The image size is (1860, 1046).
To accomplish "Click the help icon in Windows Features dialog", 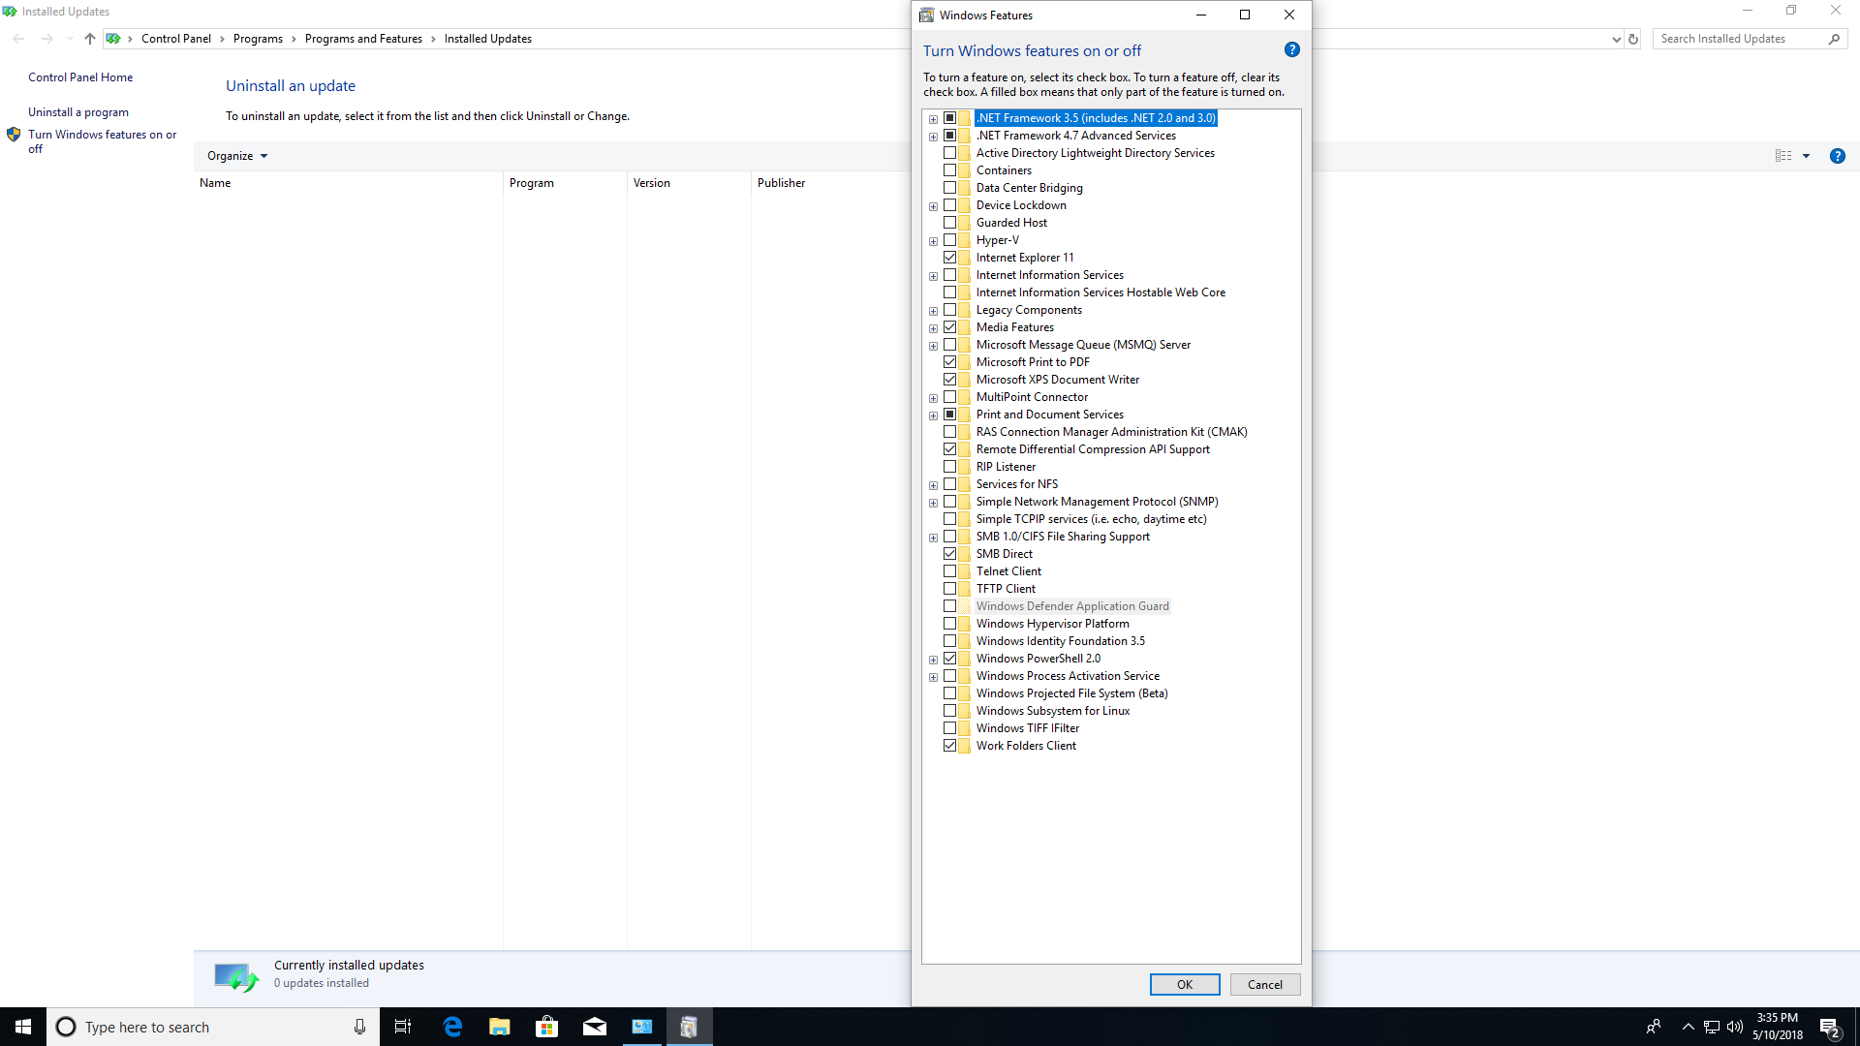I will (1291, 50).
